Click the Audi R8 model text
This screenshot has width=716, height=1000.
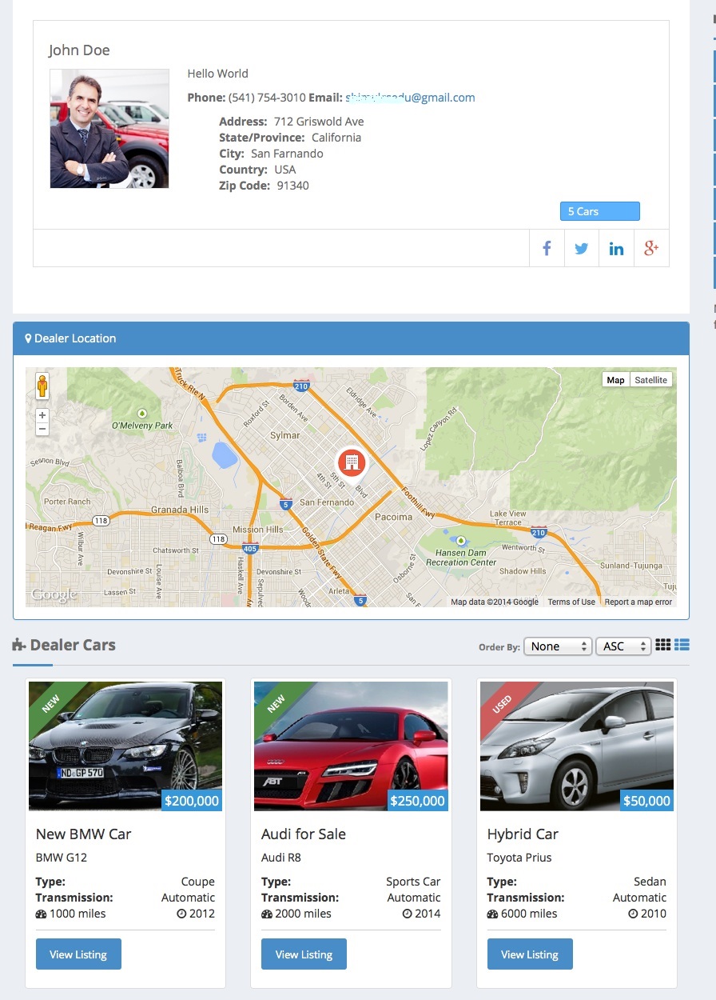pyautogui.click(x=281, y=858)
